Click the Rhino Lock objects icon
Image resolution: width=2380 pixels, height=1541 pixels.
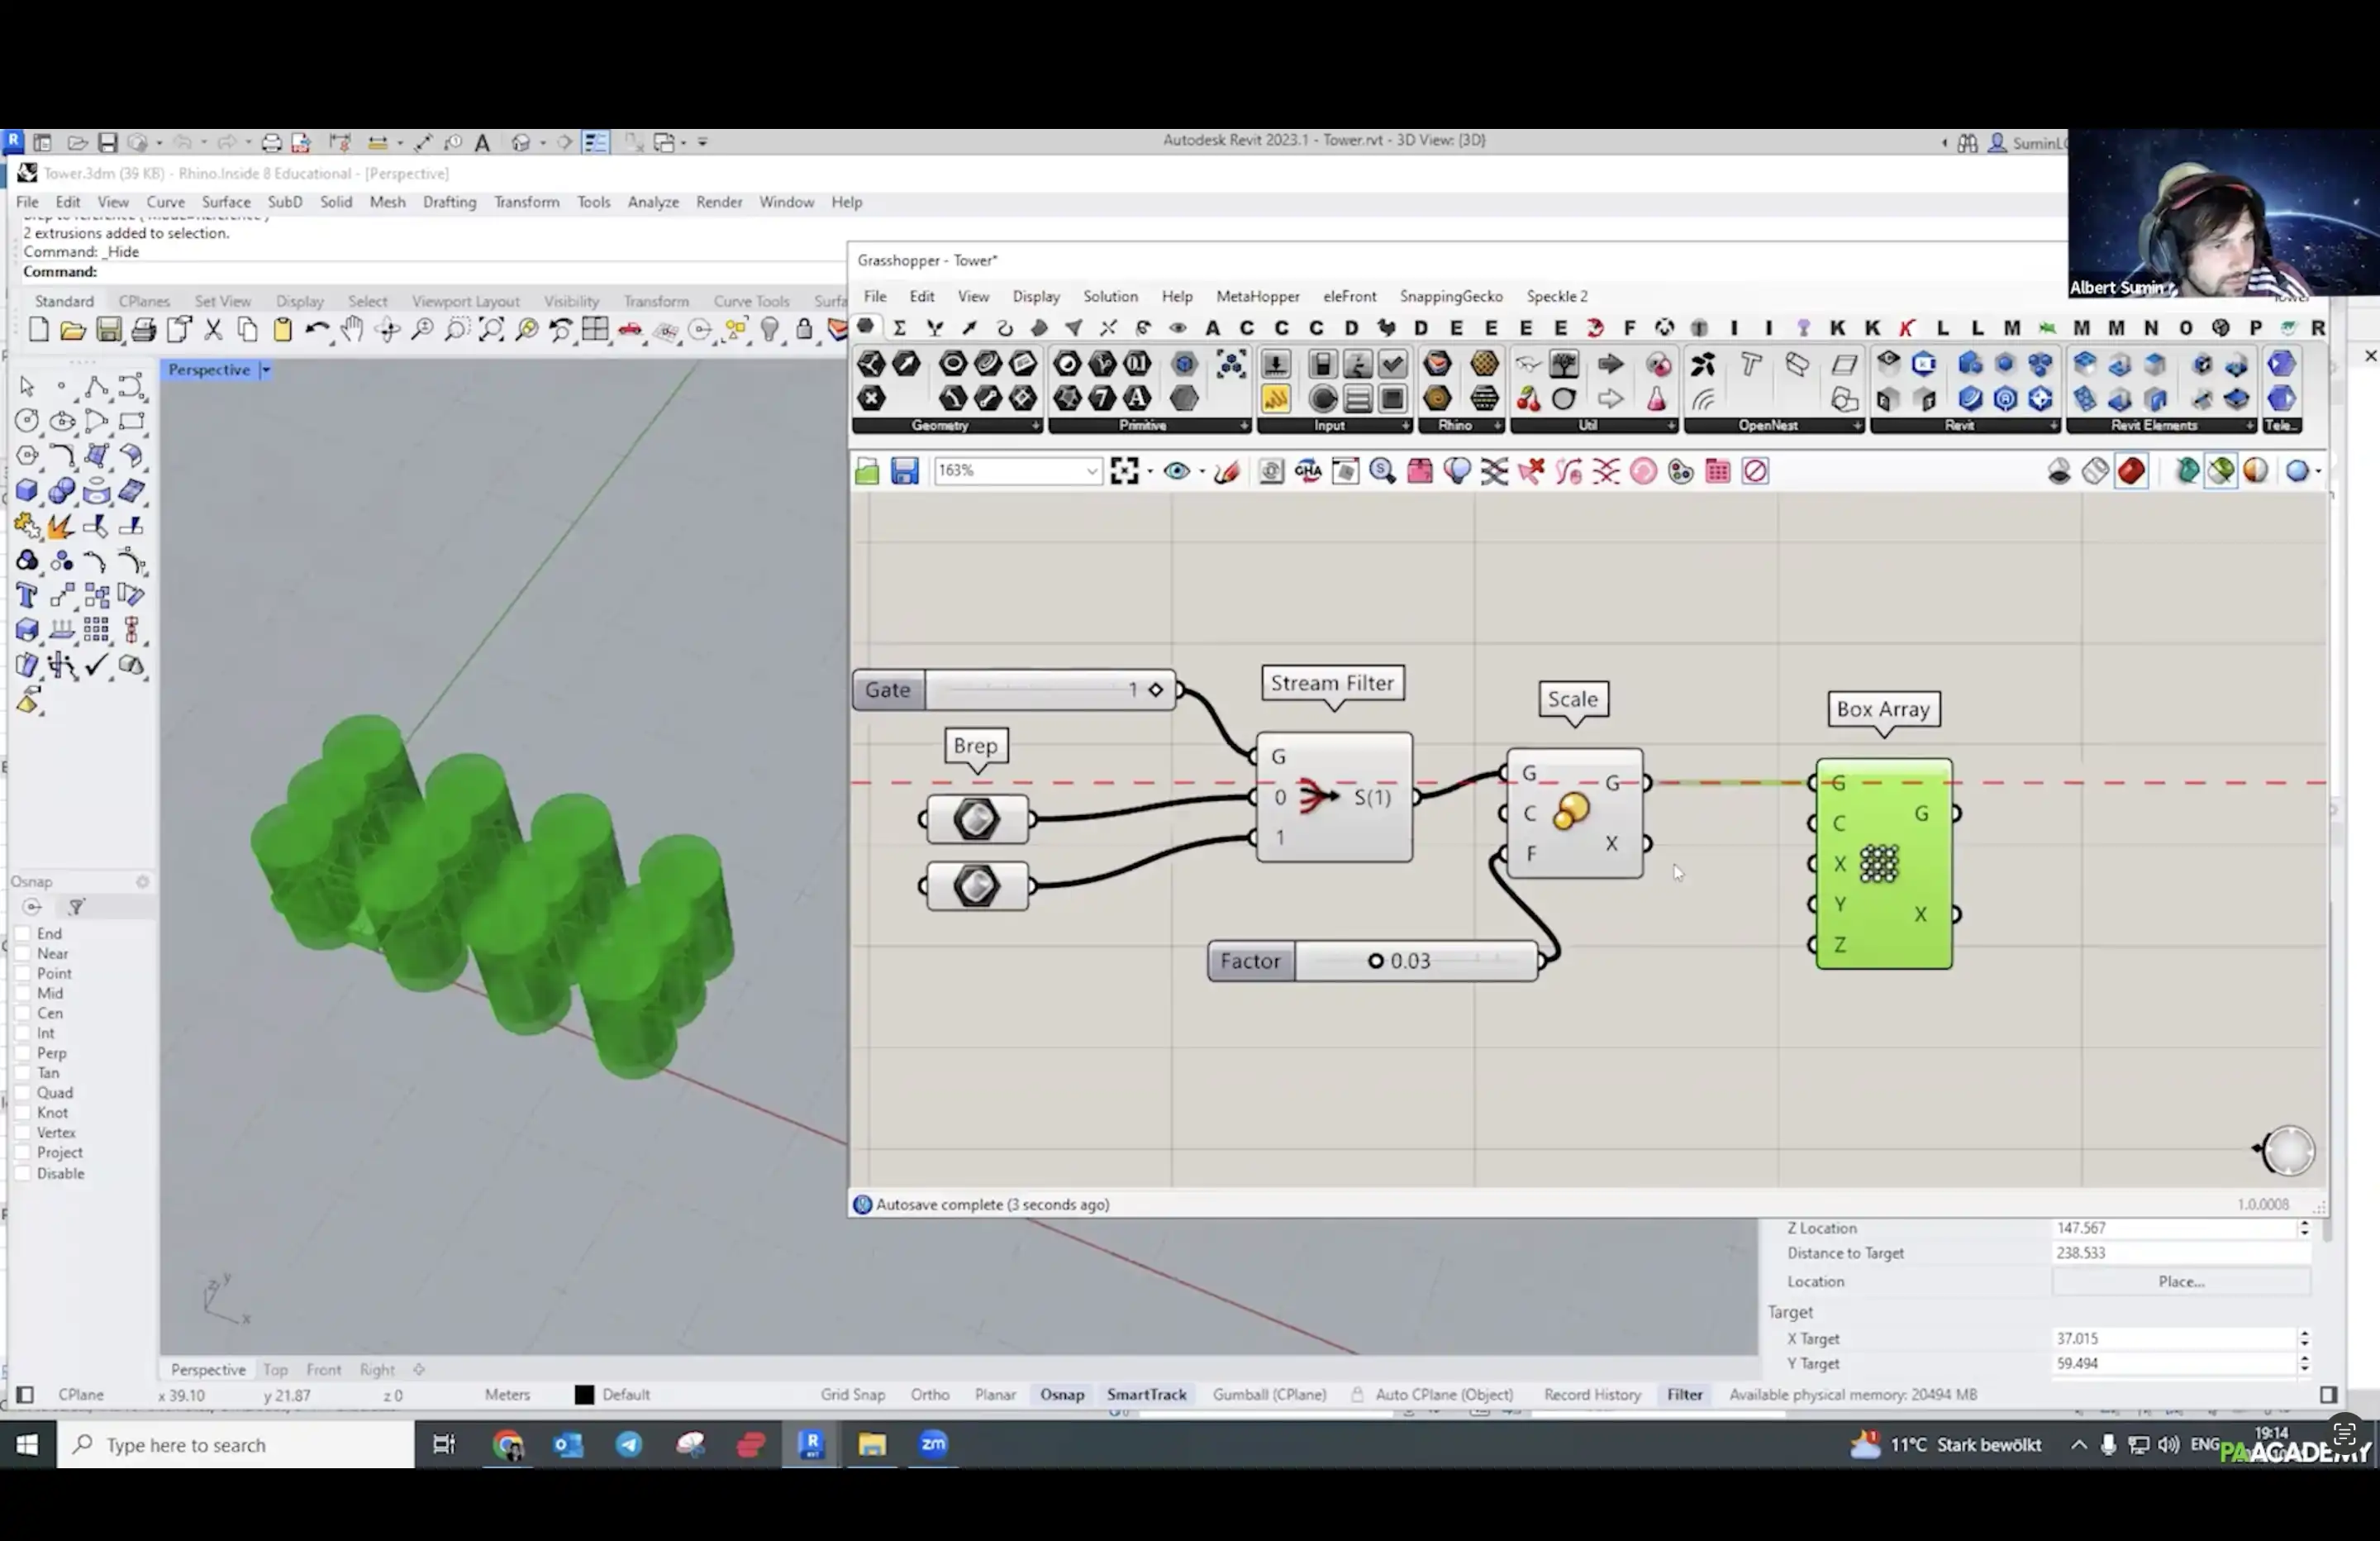[804, 329]
